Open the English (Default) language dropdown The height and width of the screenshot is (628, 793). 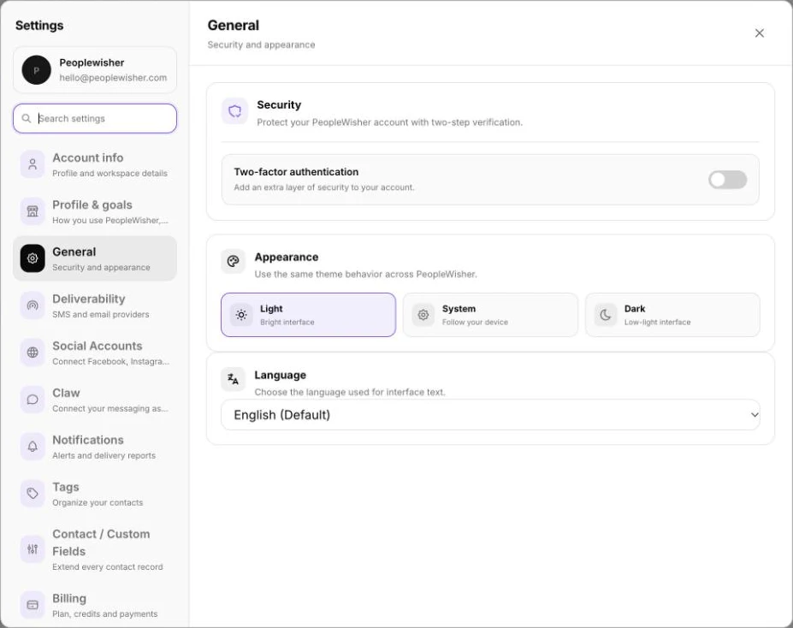[x=490, y=415]
